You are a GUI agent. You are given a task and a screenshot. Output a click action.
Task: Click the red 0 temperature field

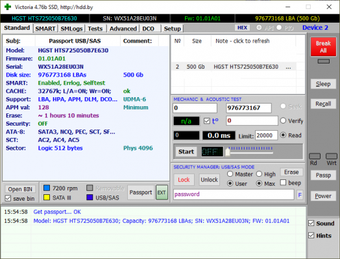(x=252, y=120)
